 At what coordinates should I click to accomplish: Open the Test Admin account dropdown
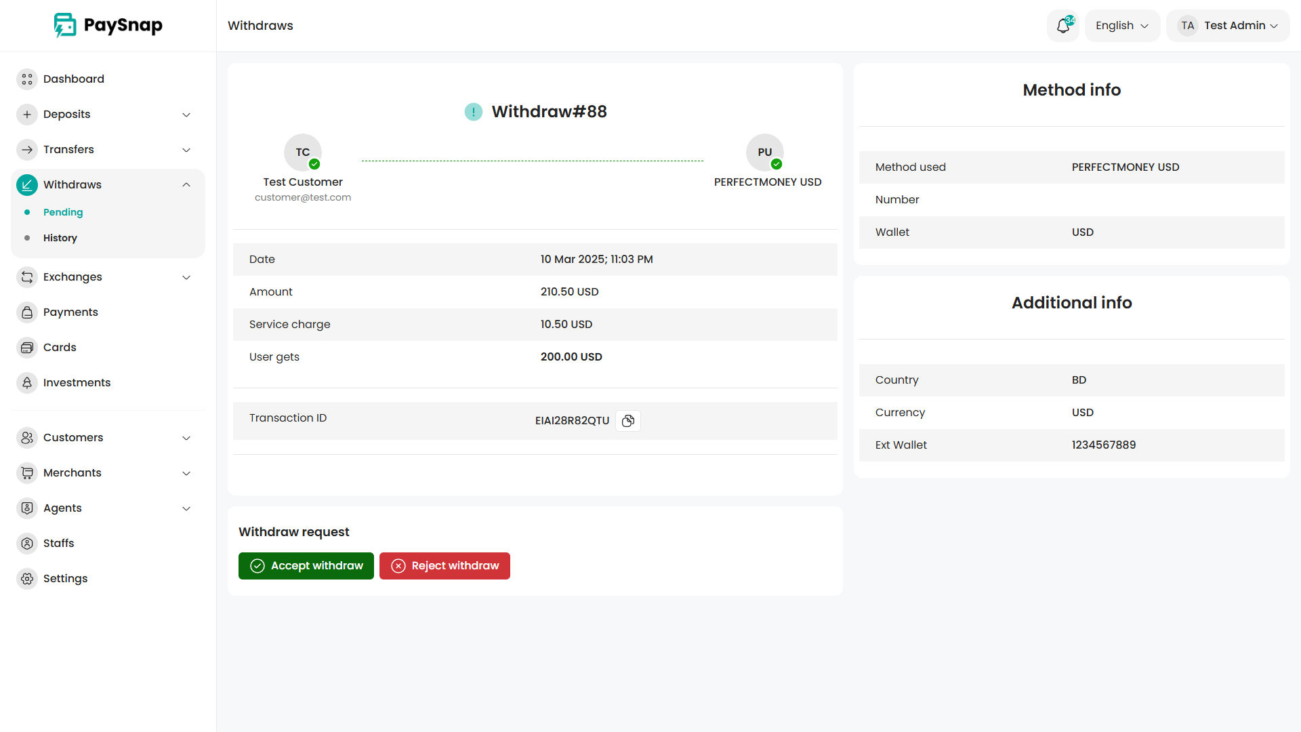[x=1228, y=26]
